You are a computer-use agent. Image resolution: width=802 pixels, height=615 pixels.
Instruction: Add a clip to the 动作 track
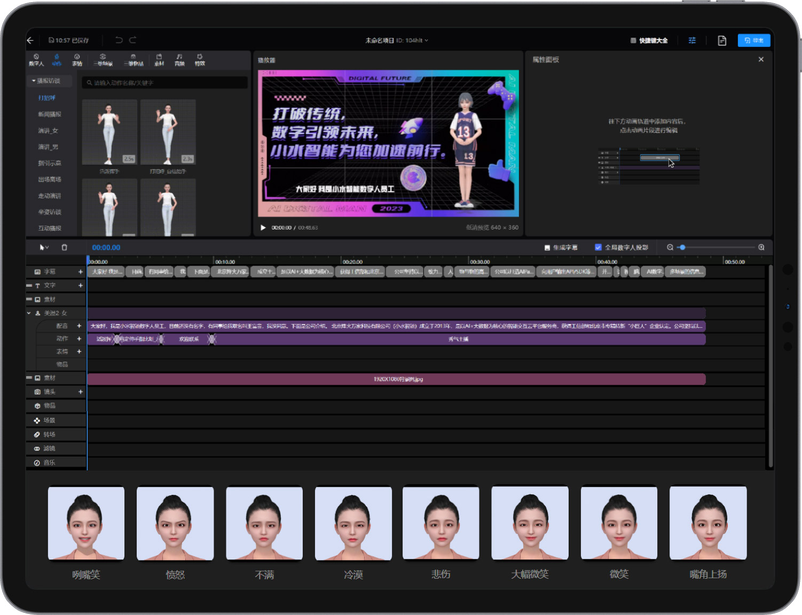(x=79, y=338)
